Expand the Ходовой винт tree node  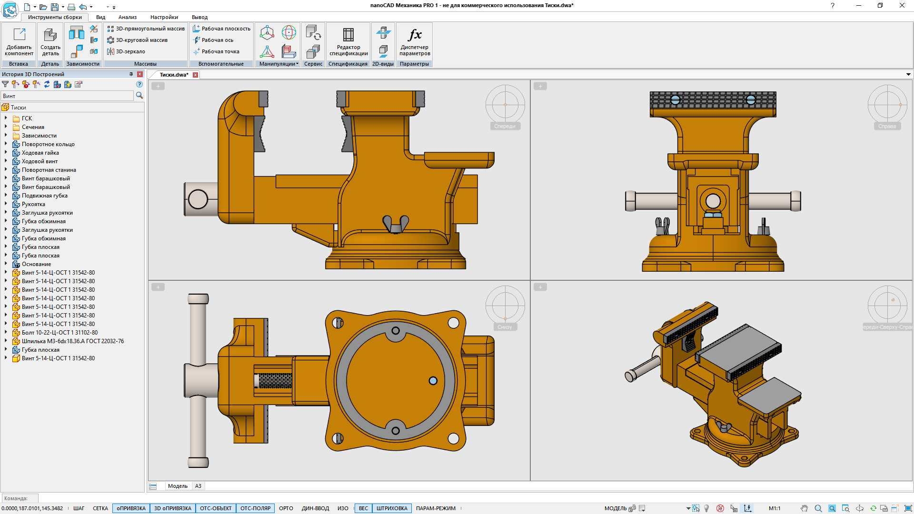pyautogui.click(x=6, y=161)
